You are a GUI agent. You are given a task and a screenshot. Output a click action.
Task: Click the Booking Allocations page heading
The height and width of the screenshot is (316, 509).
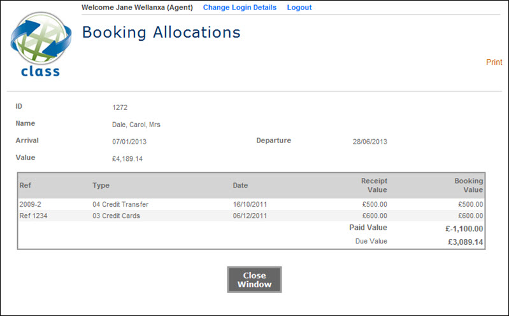pos(161,32)
